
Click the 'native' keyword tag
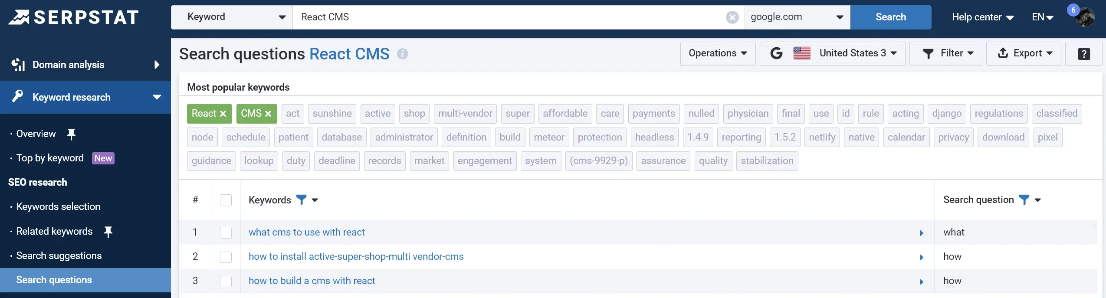[x=862, y=138]
